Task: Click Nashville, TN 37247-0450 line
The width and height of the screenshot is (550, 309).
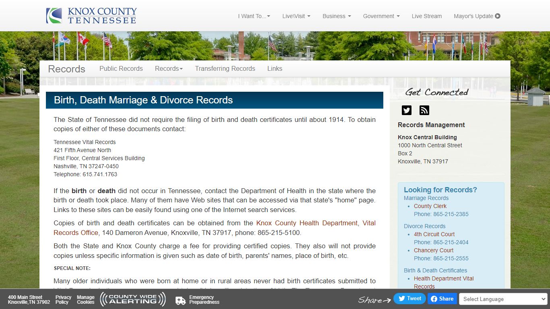Action: pyautogui.click(x=86, y=166)
